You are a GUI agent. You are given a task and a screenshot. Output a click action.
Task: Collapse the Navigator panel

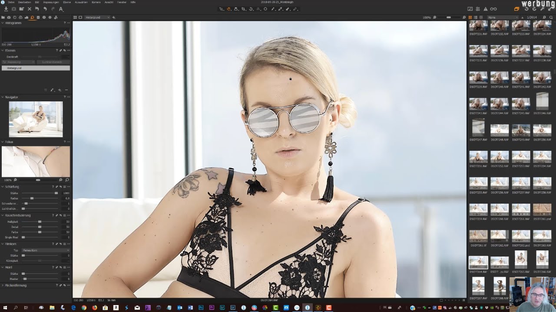2,97
